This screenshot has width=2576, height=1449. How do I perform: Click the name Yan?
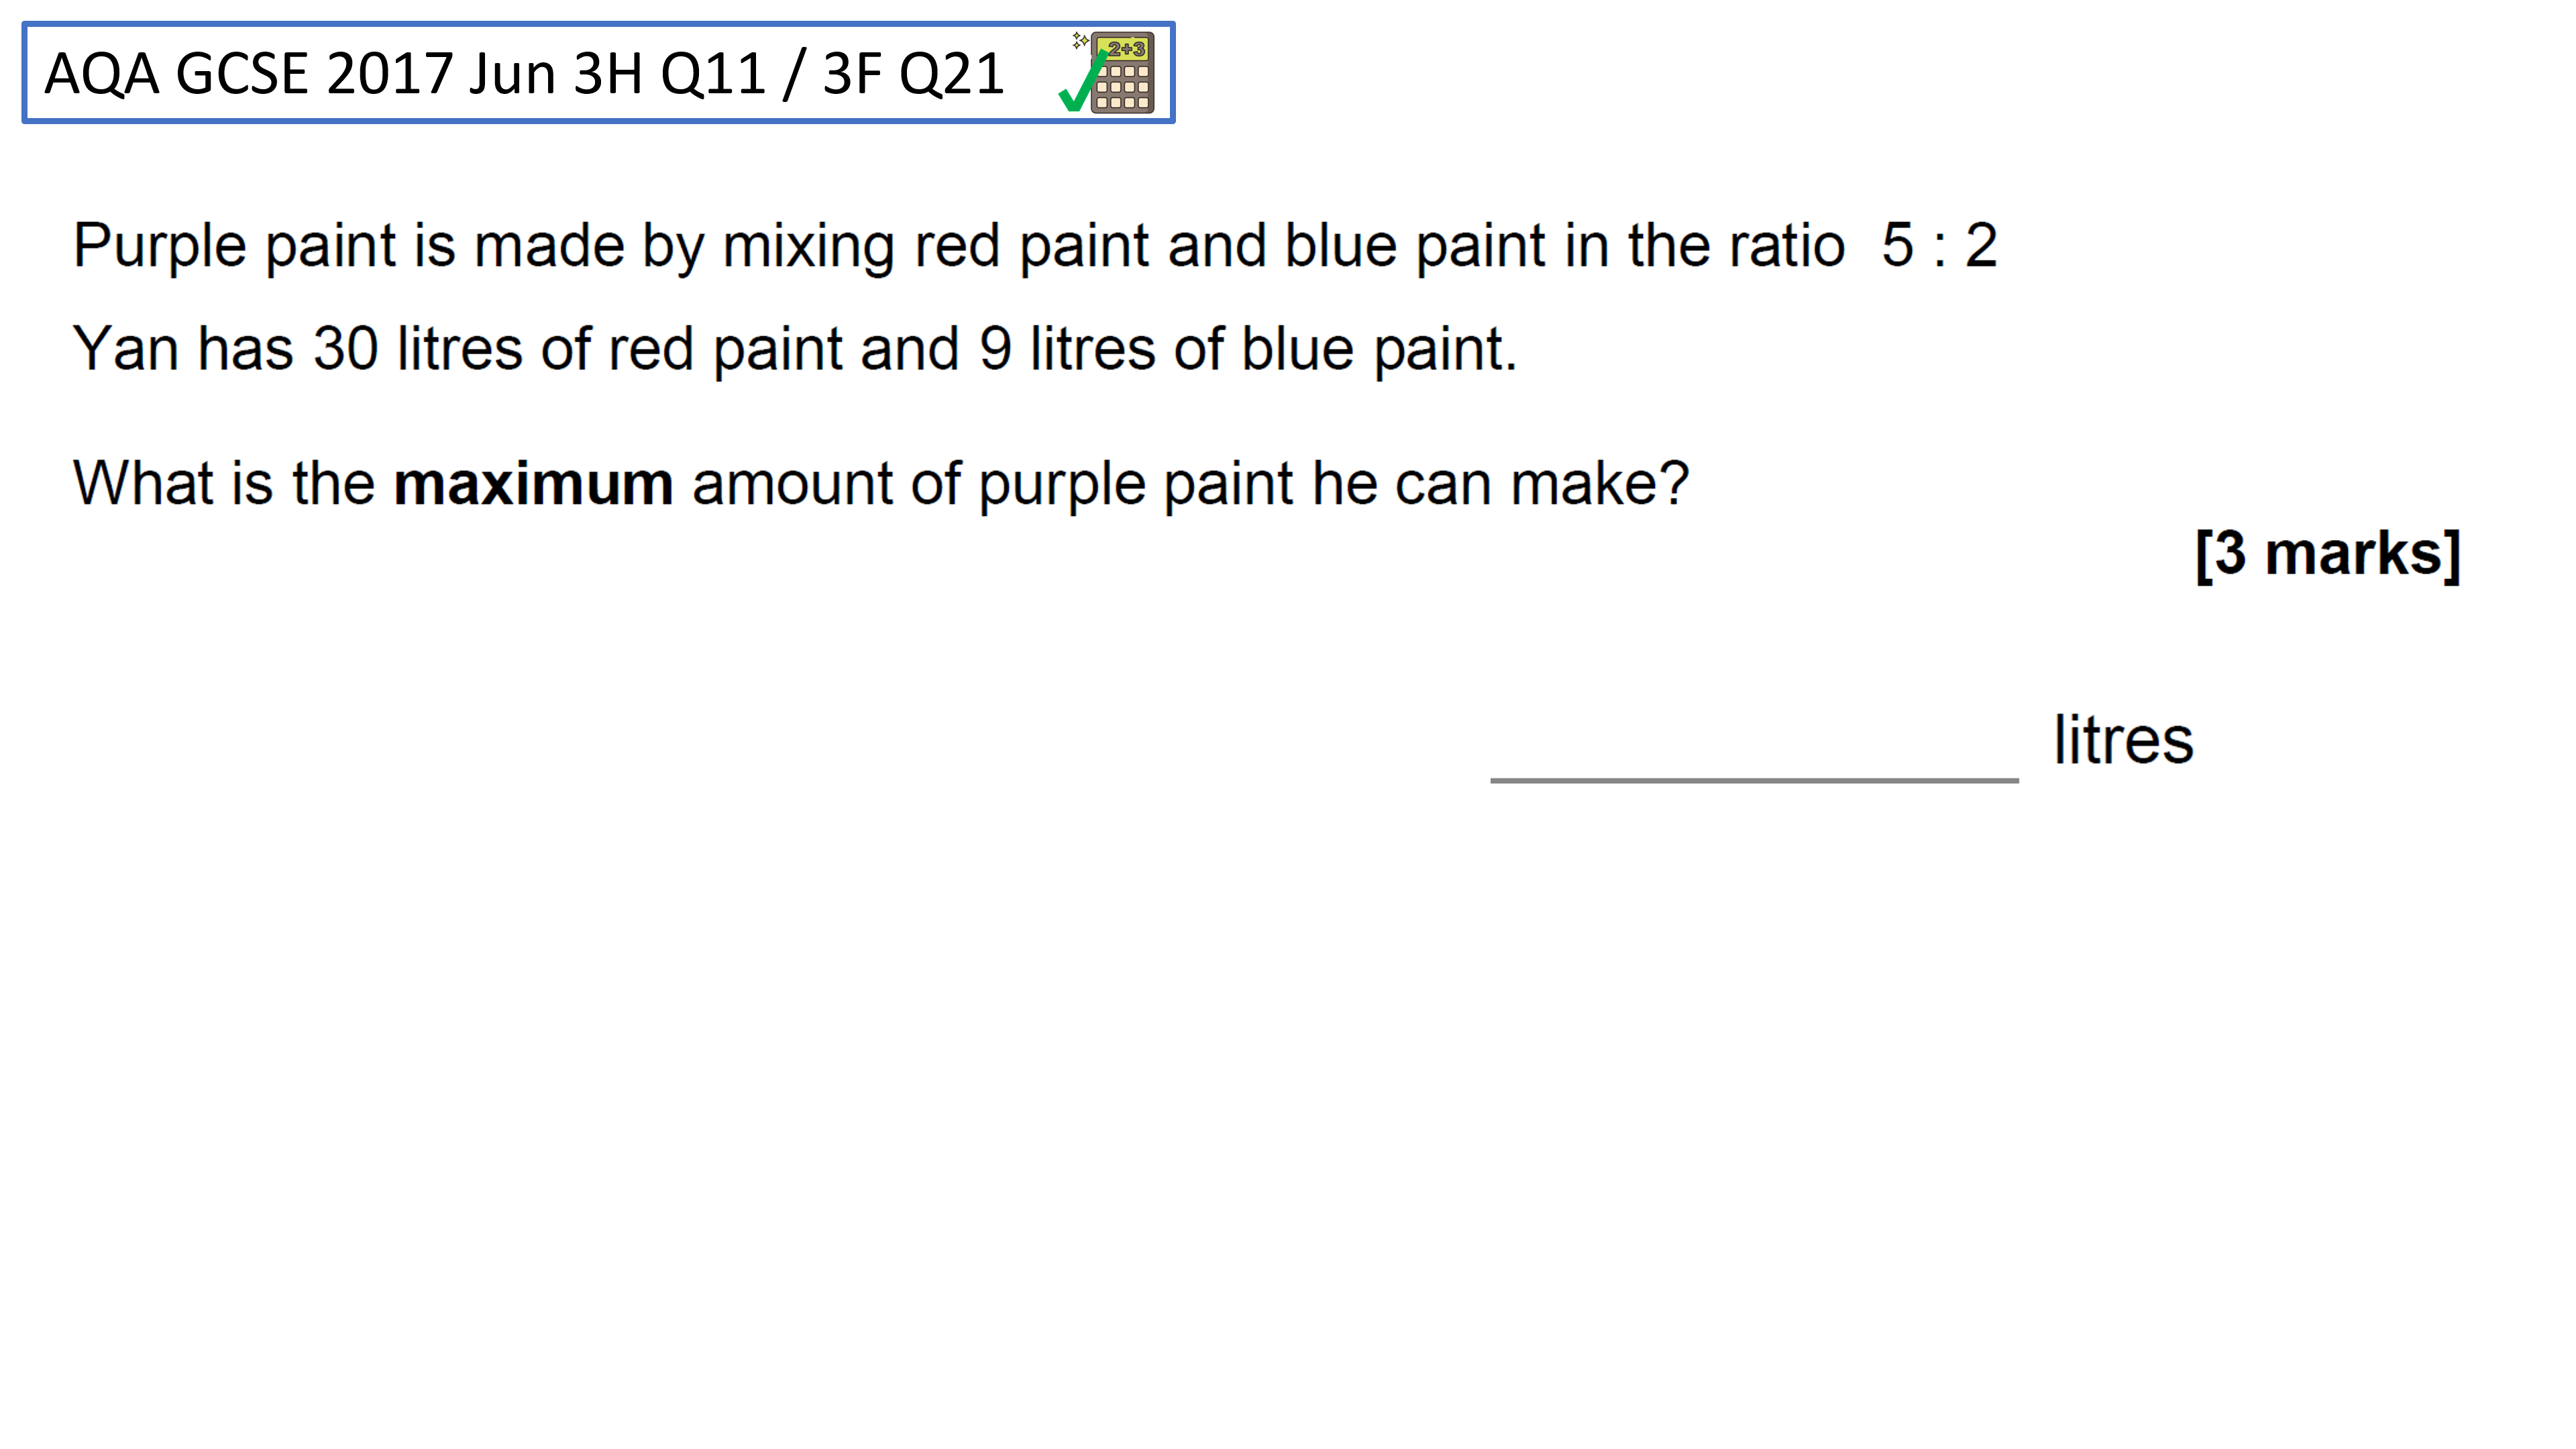126,349
